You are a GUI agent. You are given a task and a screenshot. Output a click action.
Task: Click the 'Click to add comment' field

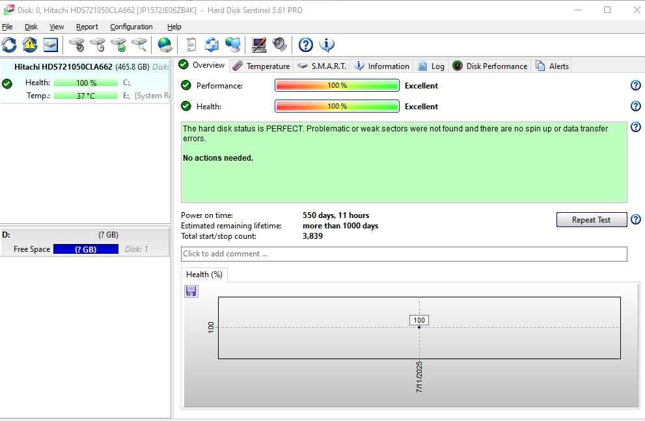(404, 254)
